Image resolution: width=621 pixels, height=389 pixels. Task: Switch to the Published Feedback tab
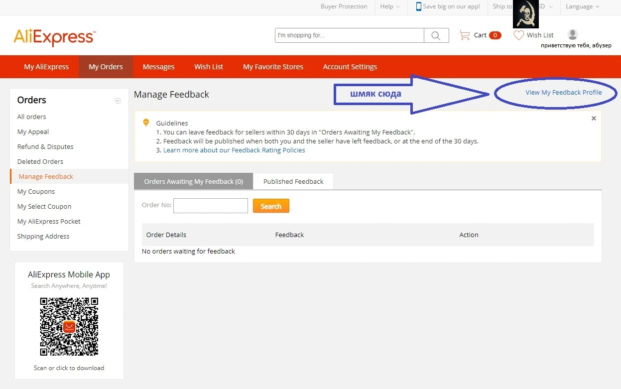pos(293,181)
